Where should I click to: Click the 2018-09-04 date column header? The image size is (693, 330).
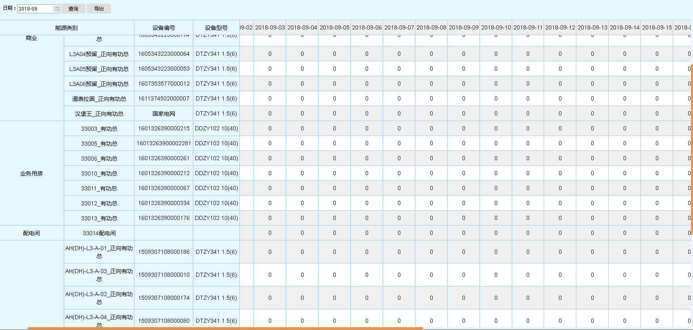(302, 27)
